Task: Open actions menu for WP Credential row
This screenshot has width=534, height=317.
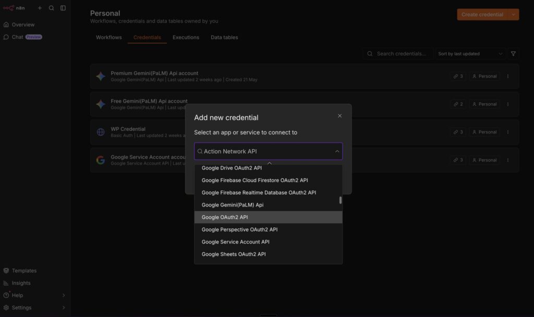Action: point(508,132)
